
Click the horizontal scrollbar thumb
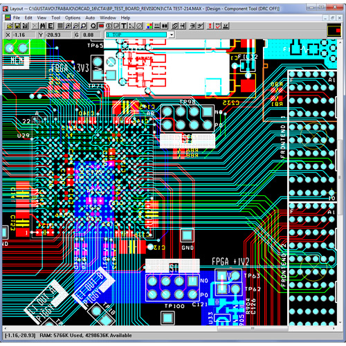coord(253,328)
